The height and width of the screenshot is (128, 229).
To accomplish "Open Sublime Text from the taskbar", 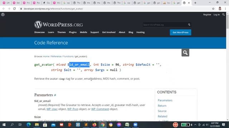I will [86, 125].
